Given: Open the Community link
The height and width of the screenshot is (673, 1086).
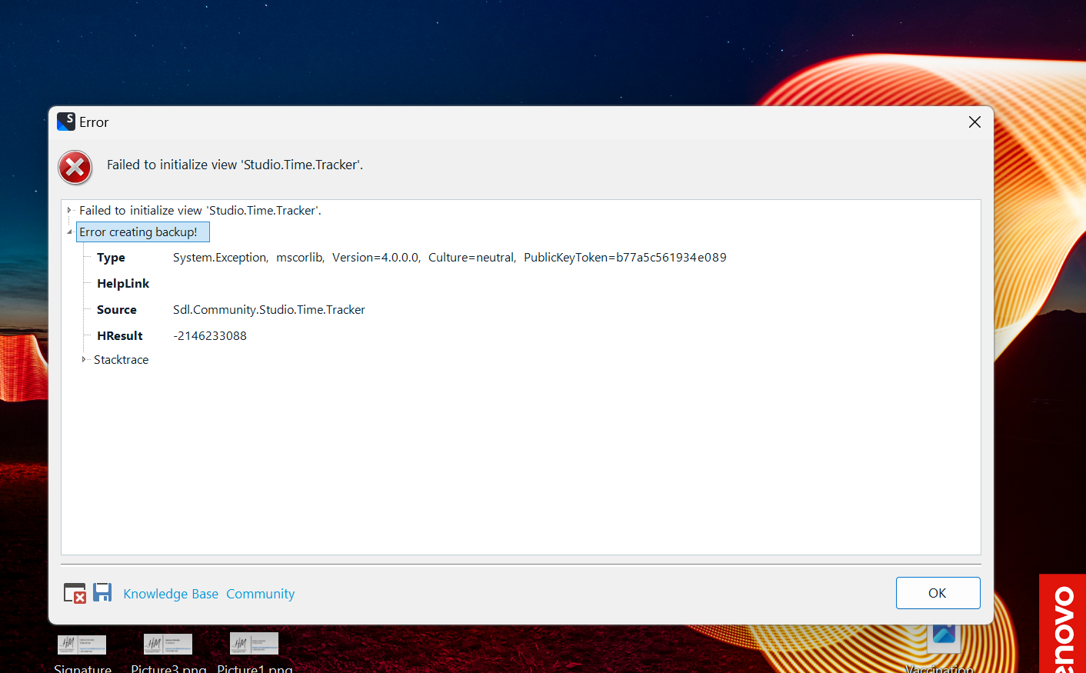Looking at the screenshot, I should click(x=260, y=594).
